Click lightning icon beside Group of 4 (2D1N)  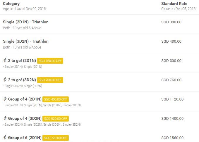coord(5,99)
